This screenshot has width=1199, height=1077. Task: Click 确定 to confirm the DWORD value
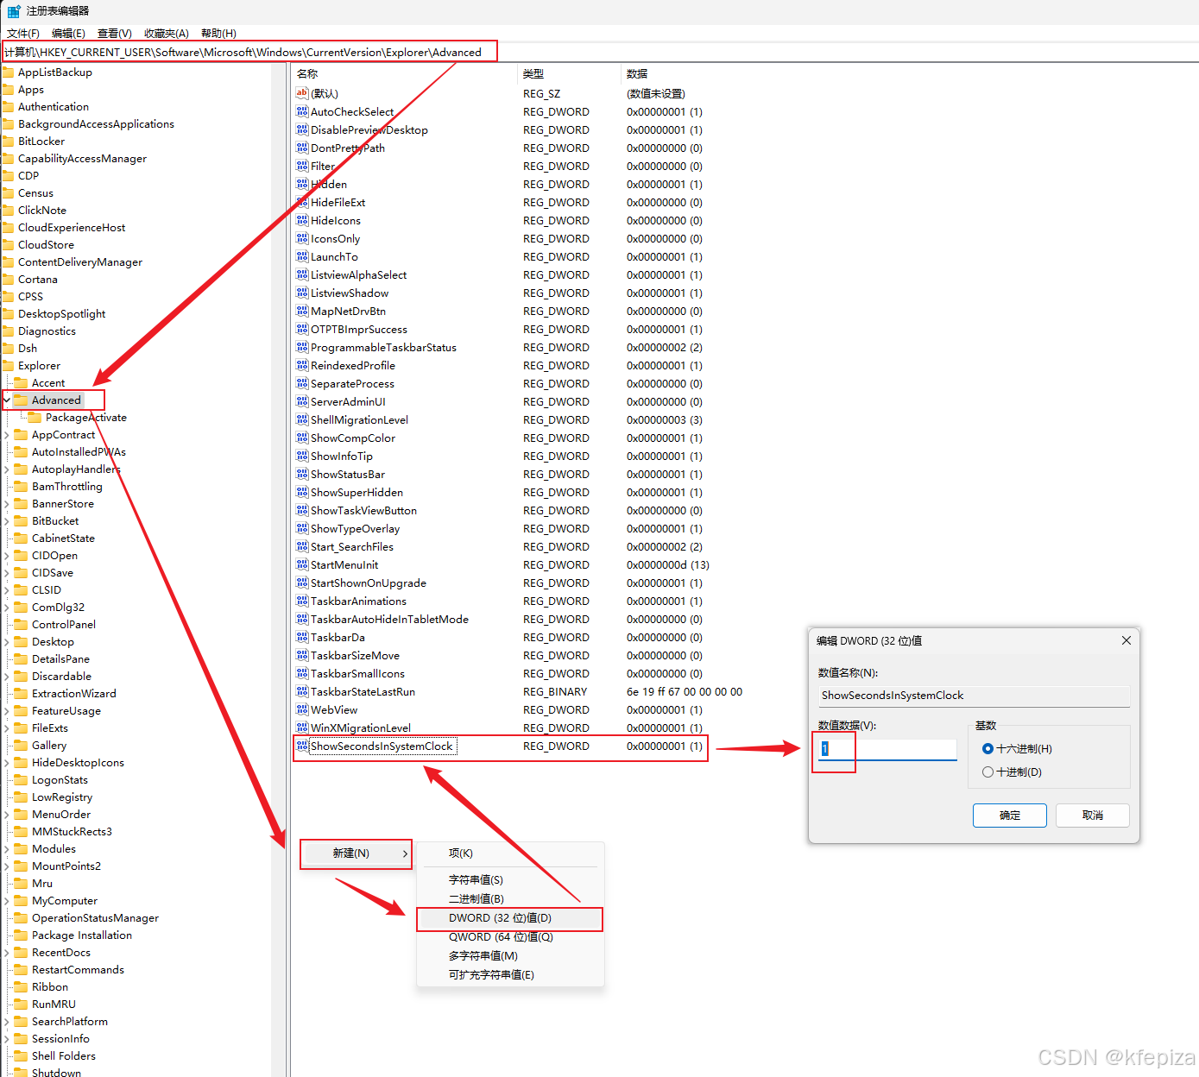point(1010,816)
